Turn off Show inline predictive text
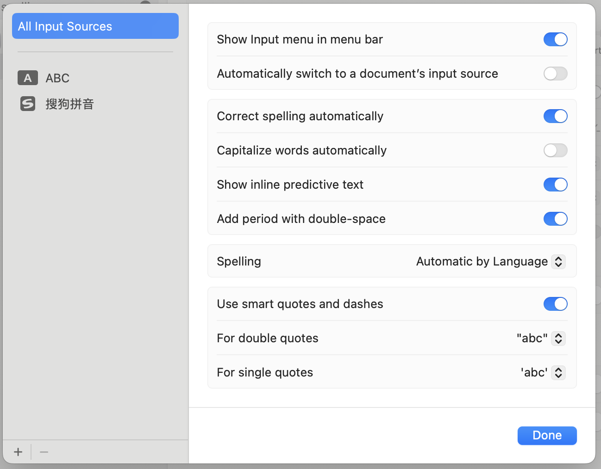601x469 pixels. point(555,185)
